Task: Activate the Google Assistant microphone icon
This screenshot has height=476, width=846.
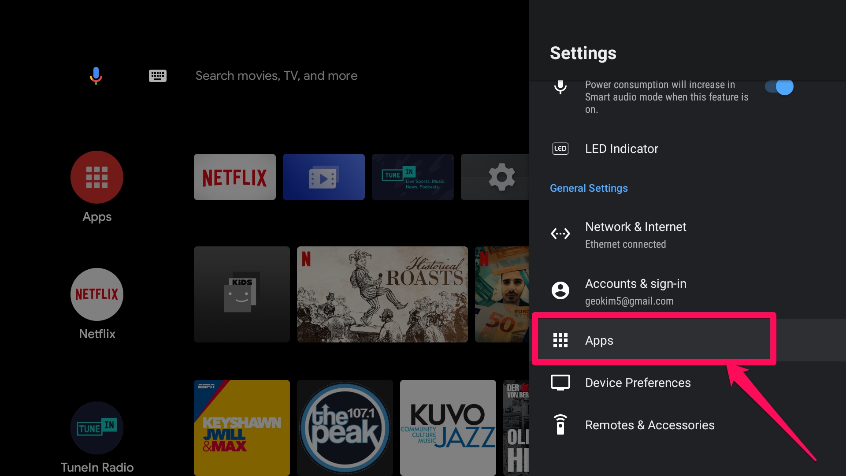Action: [96, 75]
